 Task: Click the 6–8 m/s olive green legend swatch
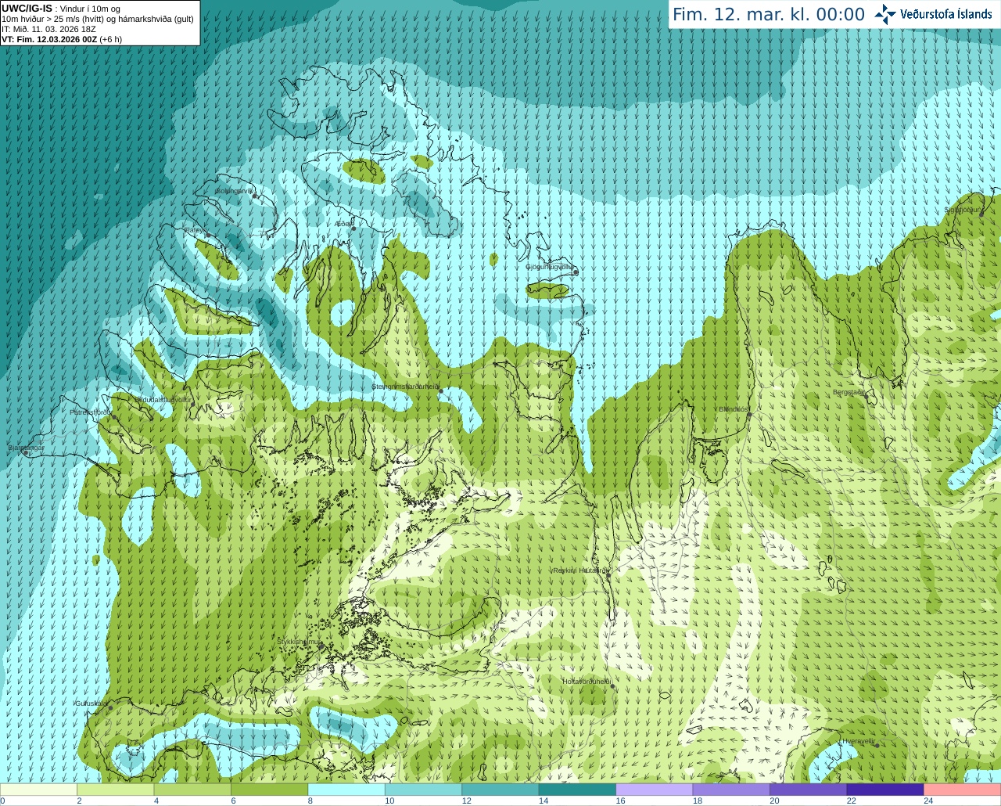tap(270, 790)
